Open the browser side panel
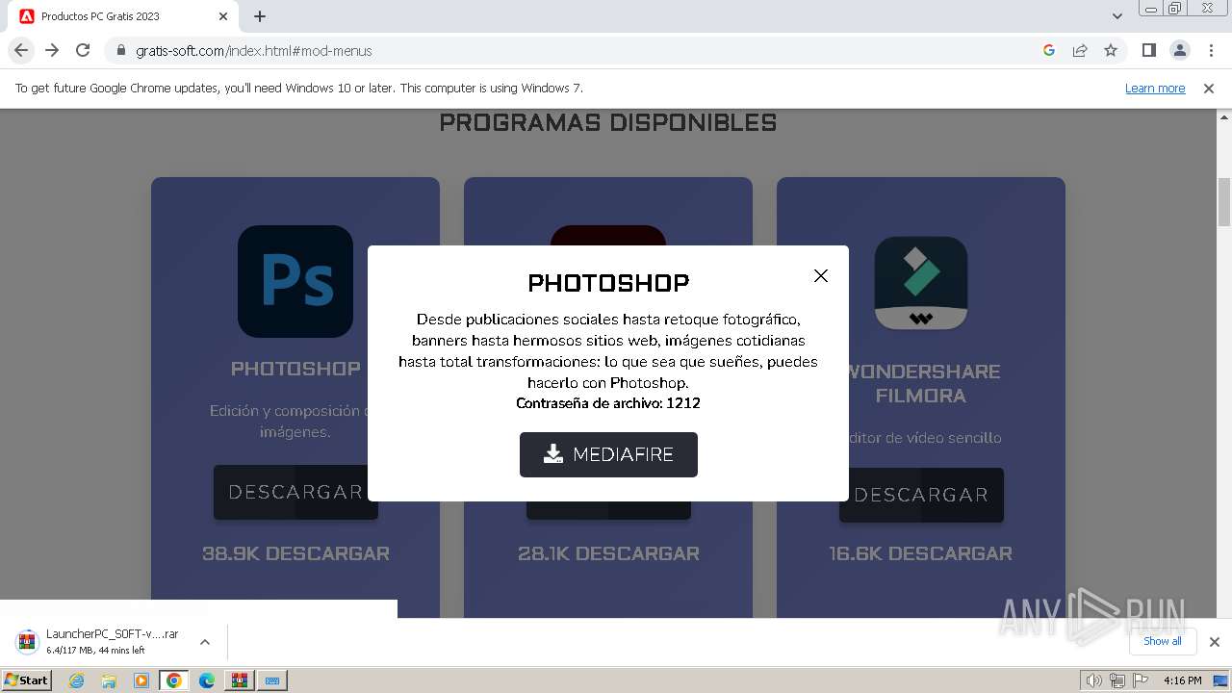 1148,50
